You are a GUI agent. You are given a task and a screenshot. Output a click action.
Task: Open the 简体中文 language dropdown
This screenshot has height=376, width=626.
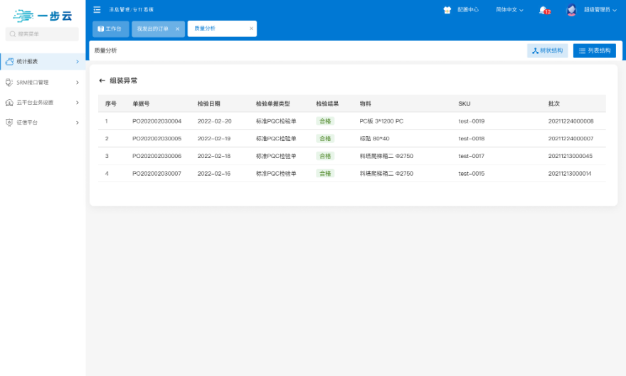(509, 10)
